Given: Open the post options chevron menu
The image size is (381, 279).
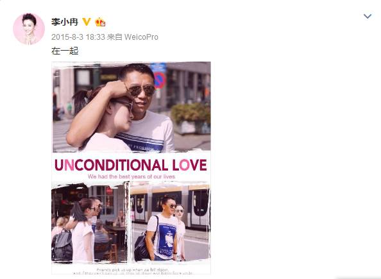Looking at the screenshot, I should (367, 16).
